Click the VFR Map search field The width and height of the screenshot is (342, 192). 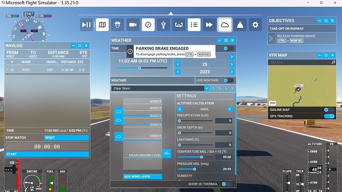pyautogui.click(x=300, y=62)
